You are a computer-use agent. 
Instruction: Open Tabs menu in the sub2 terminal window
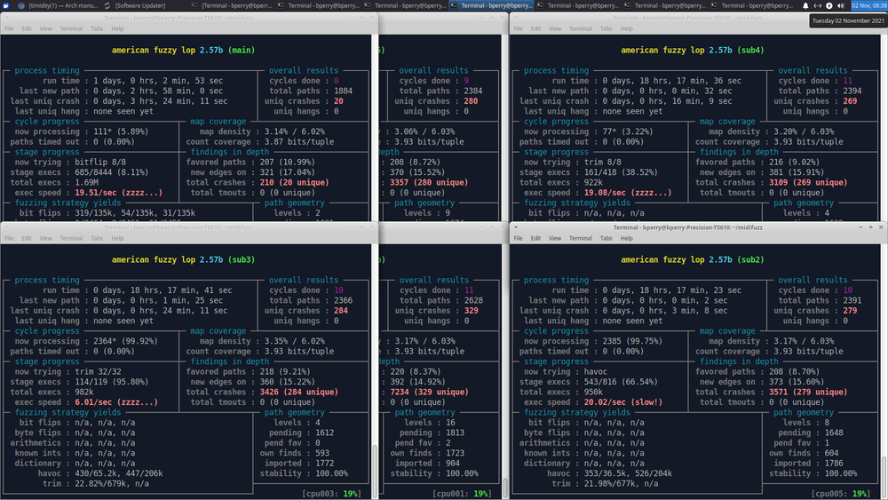[x=606, y=238]
